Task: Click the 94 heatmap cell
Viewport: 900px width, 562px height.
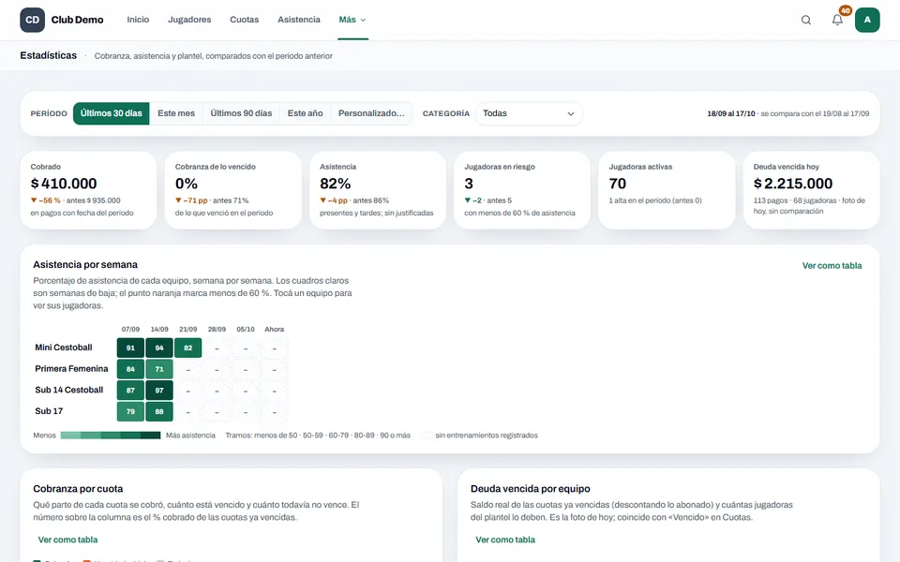Action: click(159, 348)
